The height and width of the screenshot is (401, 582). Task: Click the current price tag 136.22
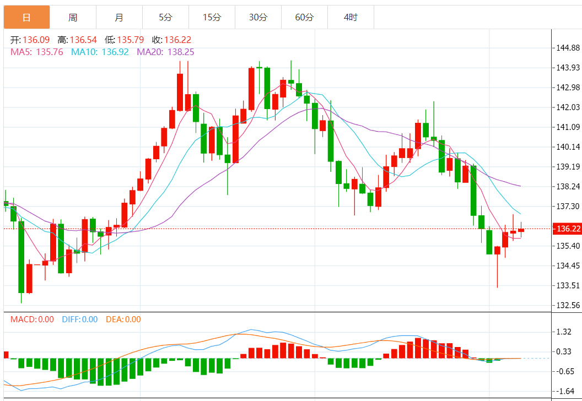(567, 229)
